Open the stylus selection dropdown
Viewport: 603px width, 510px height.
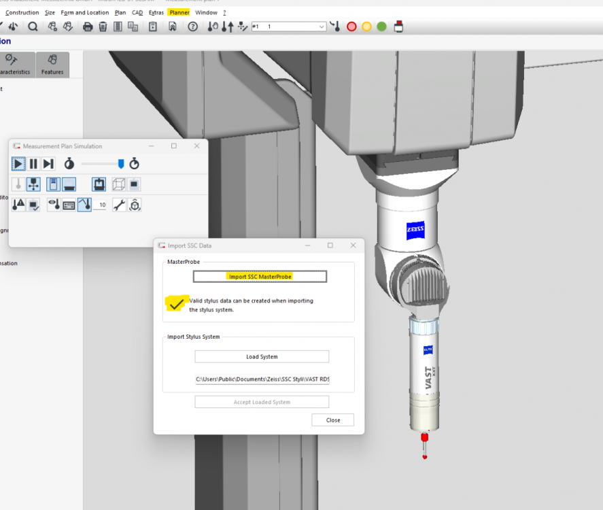pos(322,27)
